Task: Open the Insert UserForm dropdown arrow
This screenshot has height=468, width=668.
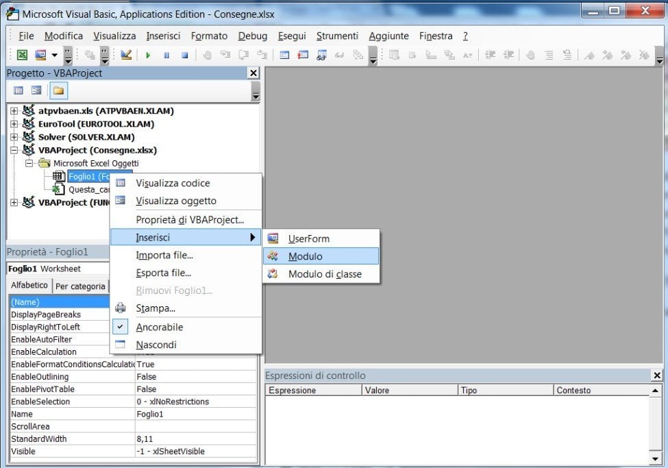Action: pyautogui.click(x=55, y=55)
